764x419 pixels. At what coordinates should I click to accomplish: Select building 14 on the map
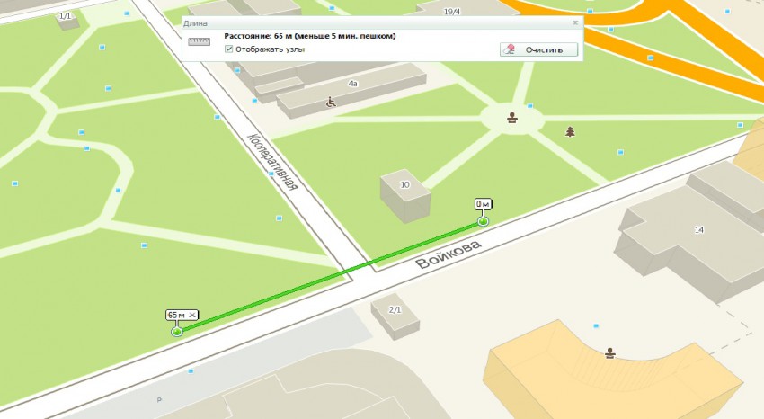coord(698,230)
